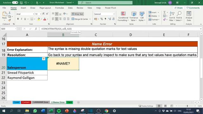Select cell containing Sinead Fitzpartick
Viewport: 203px width, 114px height.
coord(27,73)
